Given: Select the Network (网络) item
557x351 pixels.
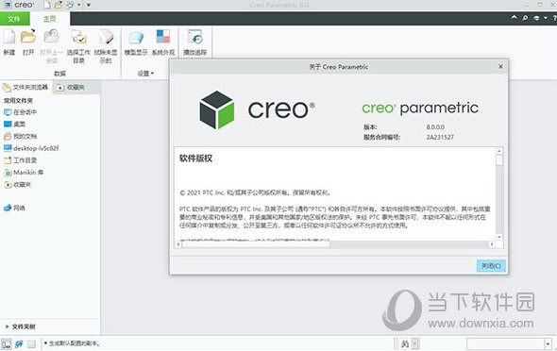Looking at the screenshot, I should coord(14,208).
